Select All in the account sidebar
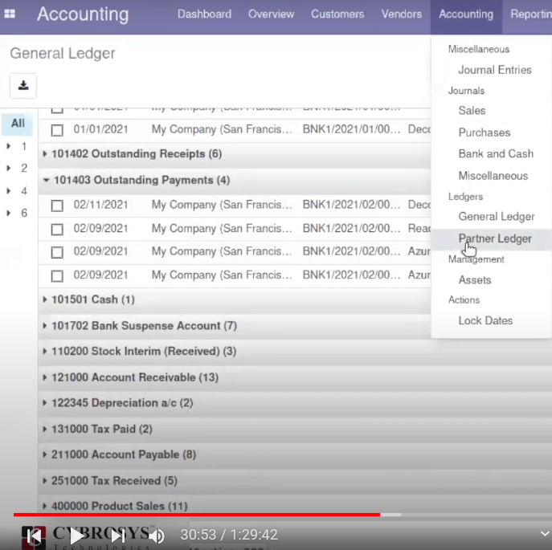 18,123
